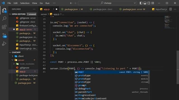Select app.js in the server folder tree

(x=23, y=72)
